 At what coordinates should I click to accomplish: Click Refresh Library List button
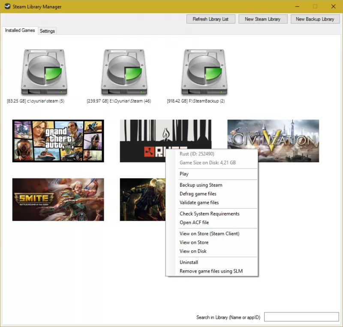tap(211, 19)
